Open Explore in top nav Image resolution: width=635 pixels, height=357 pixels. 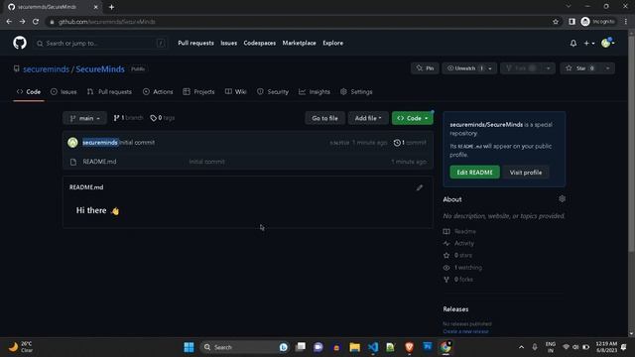click(x=333, y=43)
